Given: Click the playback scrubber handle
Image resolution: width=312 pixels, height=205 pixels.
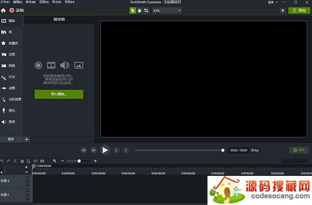Looking at the screenshot, I should point(223,150).
